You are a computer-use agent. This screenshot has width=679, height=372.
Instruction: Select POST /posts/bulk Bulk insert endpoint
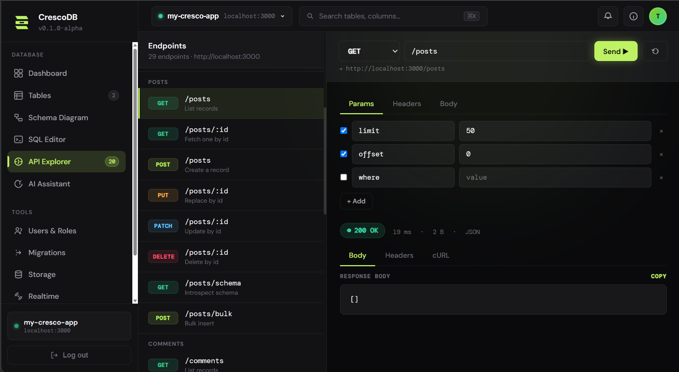coord(231,318)
